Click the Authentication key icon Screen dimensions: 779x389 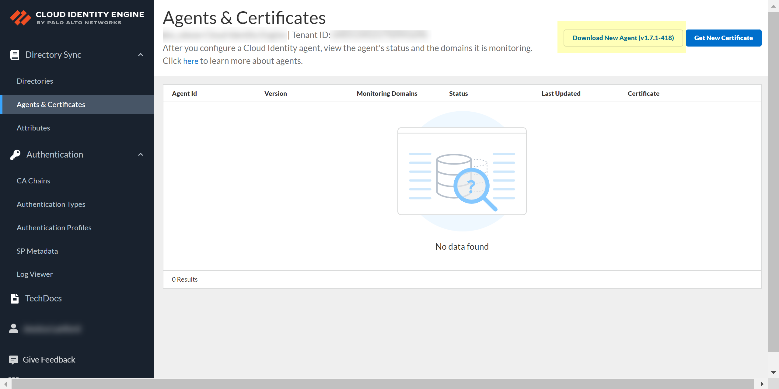coord(15,155)
